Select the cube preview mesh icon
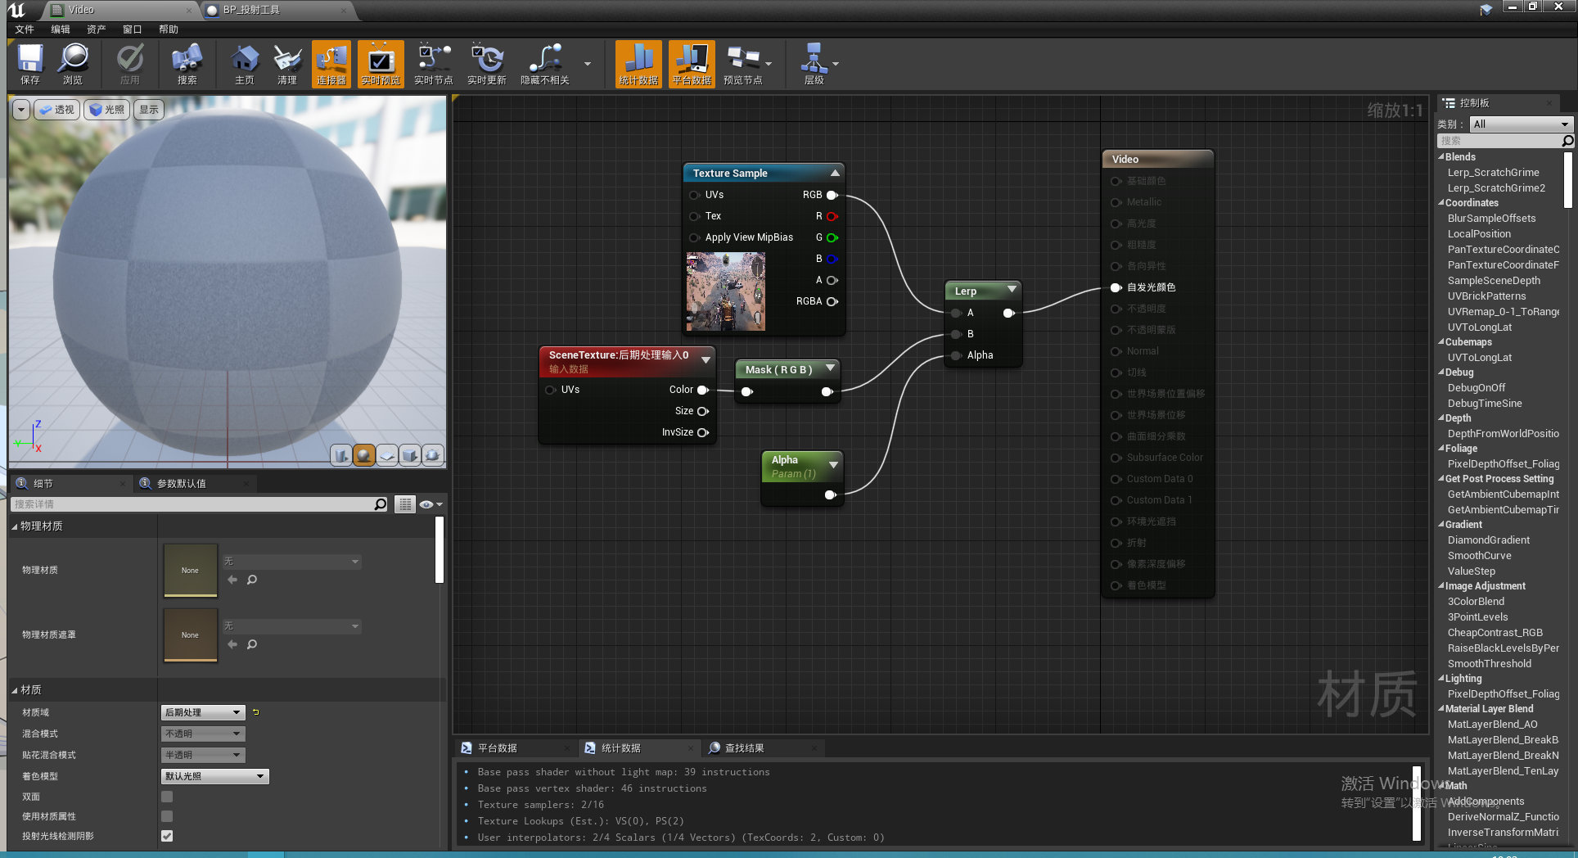The width and height of the screenshot is (1578, 858). 410,455
